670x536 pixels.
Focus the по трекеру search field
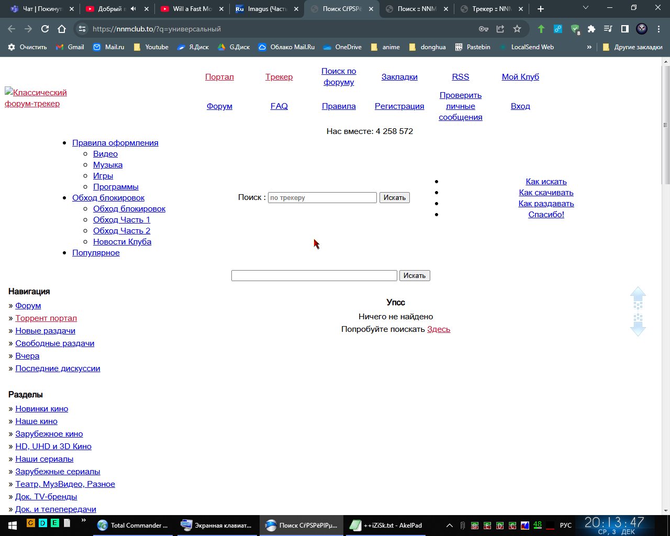click(x=322, y=198)
